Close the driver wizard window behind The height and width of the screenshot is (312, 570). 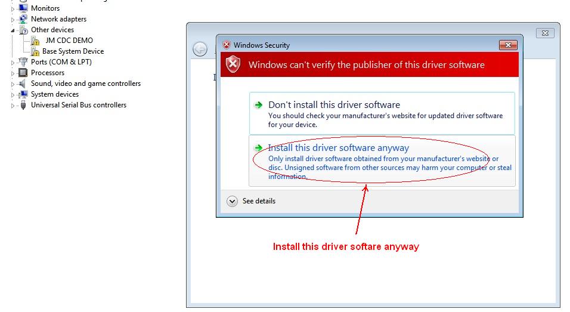click(x=545, y=33)
